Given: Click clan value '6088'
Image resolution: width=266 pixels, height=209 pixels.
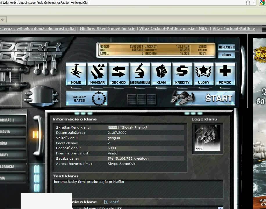Looking at the screenshot, I should (112, 148).
